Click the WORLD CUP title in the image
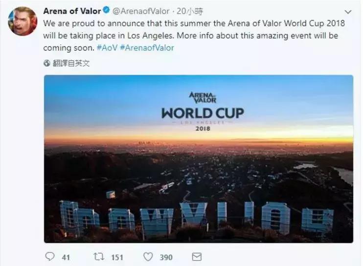The width and height of the screenshot is (363, 266). point(203,113)
